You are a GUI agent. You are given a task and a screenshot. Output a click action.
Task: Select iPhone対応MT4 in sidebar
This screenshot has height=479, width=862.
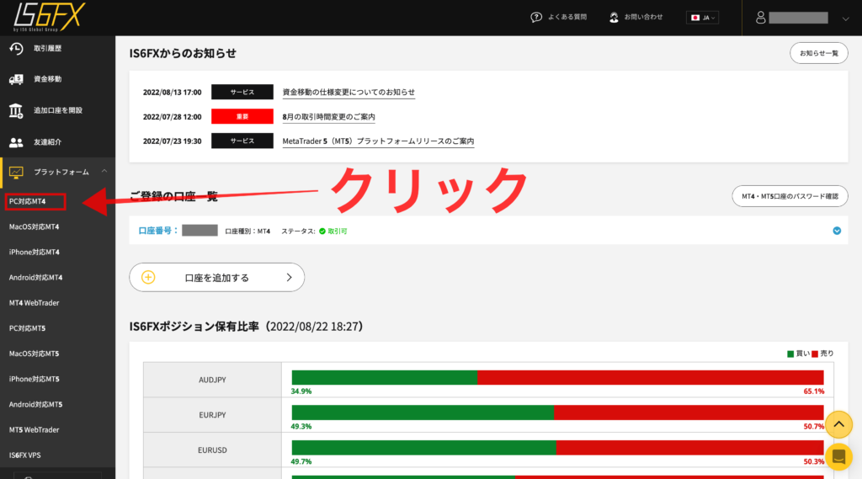point(34,252)
